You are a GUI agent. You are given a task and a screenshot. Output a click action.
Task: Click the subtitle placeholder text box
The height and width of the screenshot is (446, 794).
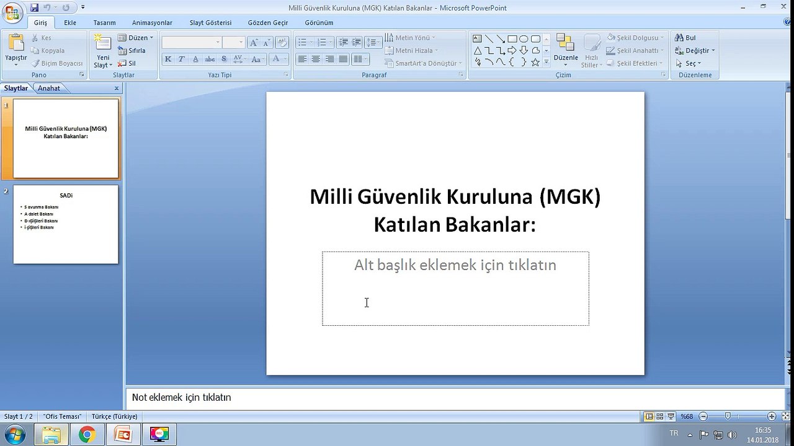455,289
